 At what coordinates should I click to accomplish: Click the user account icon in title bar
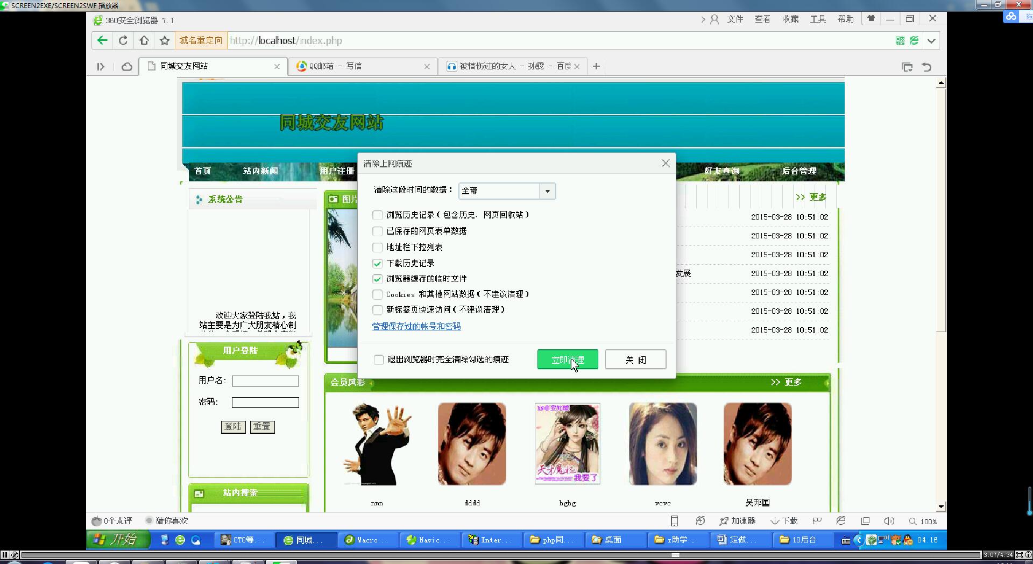[714, 19]
